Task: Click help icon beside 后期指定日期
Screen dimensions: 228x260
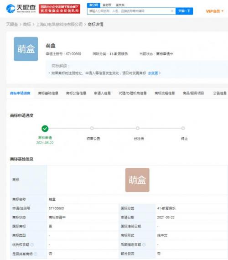Action: click(x=144, y=244)
